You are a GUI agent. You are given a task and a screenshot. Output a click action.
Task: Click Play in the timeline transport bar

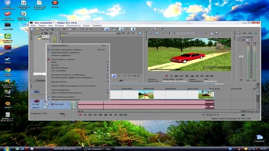point(95,115)
